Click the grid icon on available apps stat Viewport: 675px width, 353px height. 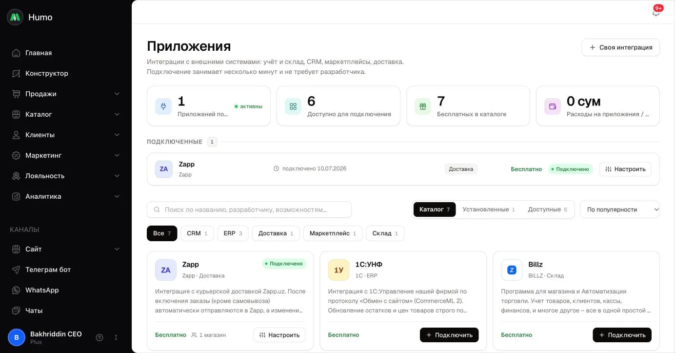click(x=293, y=106)
